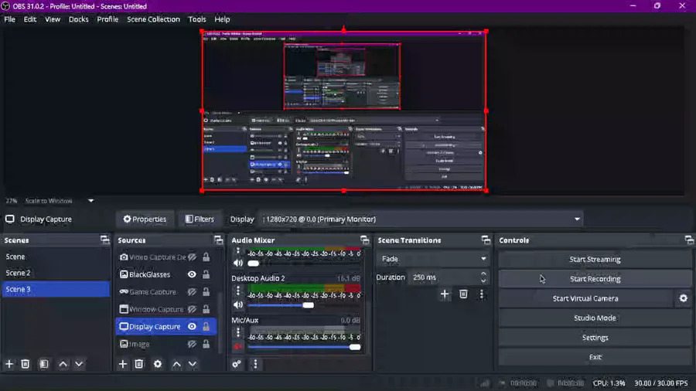Viewport: 696px width, 391px height.
Task: Move source up arrow in Sources dock
Action: pos(176,364)
